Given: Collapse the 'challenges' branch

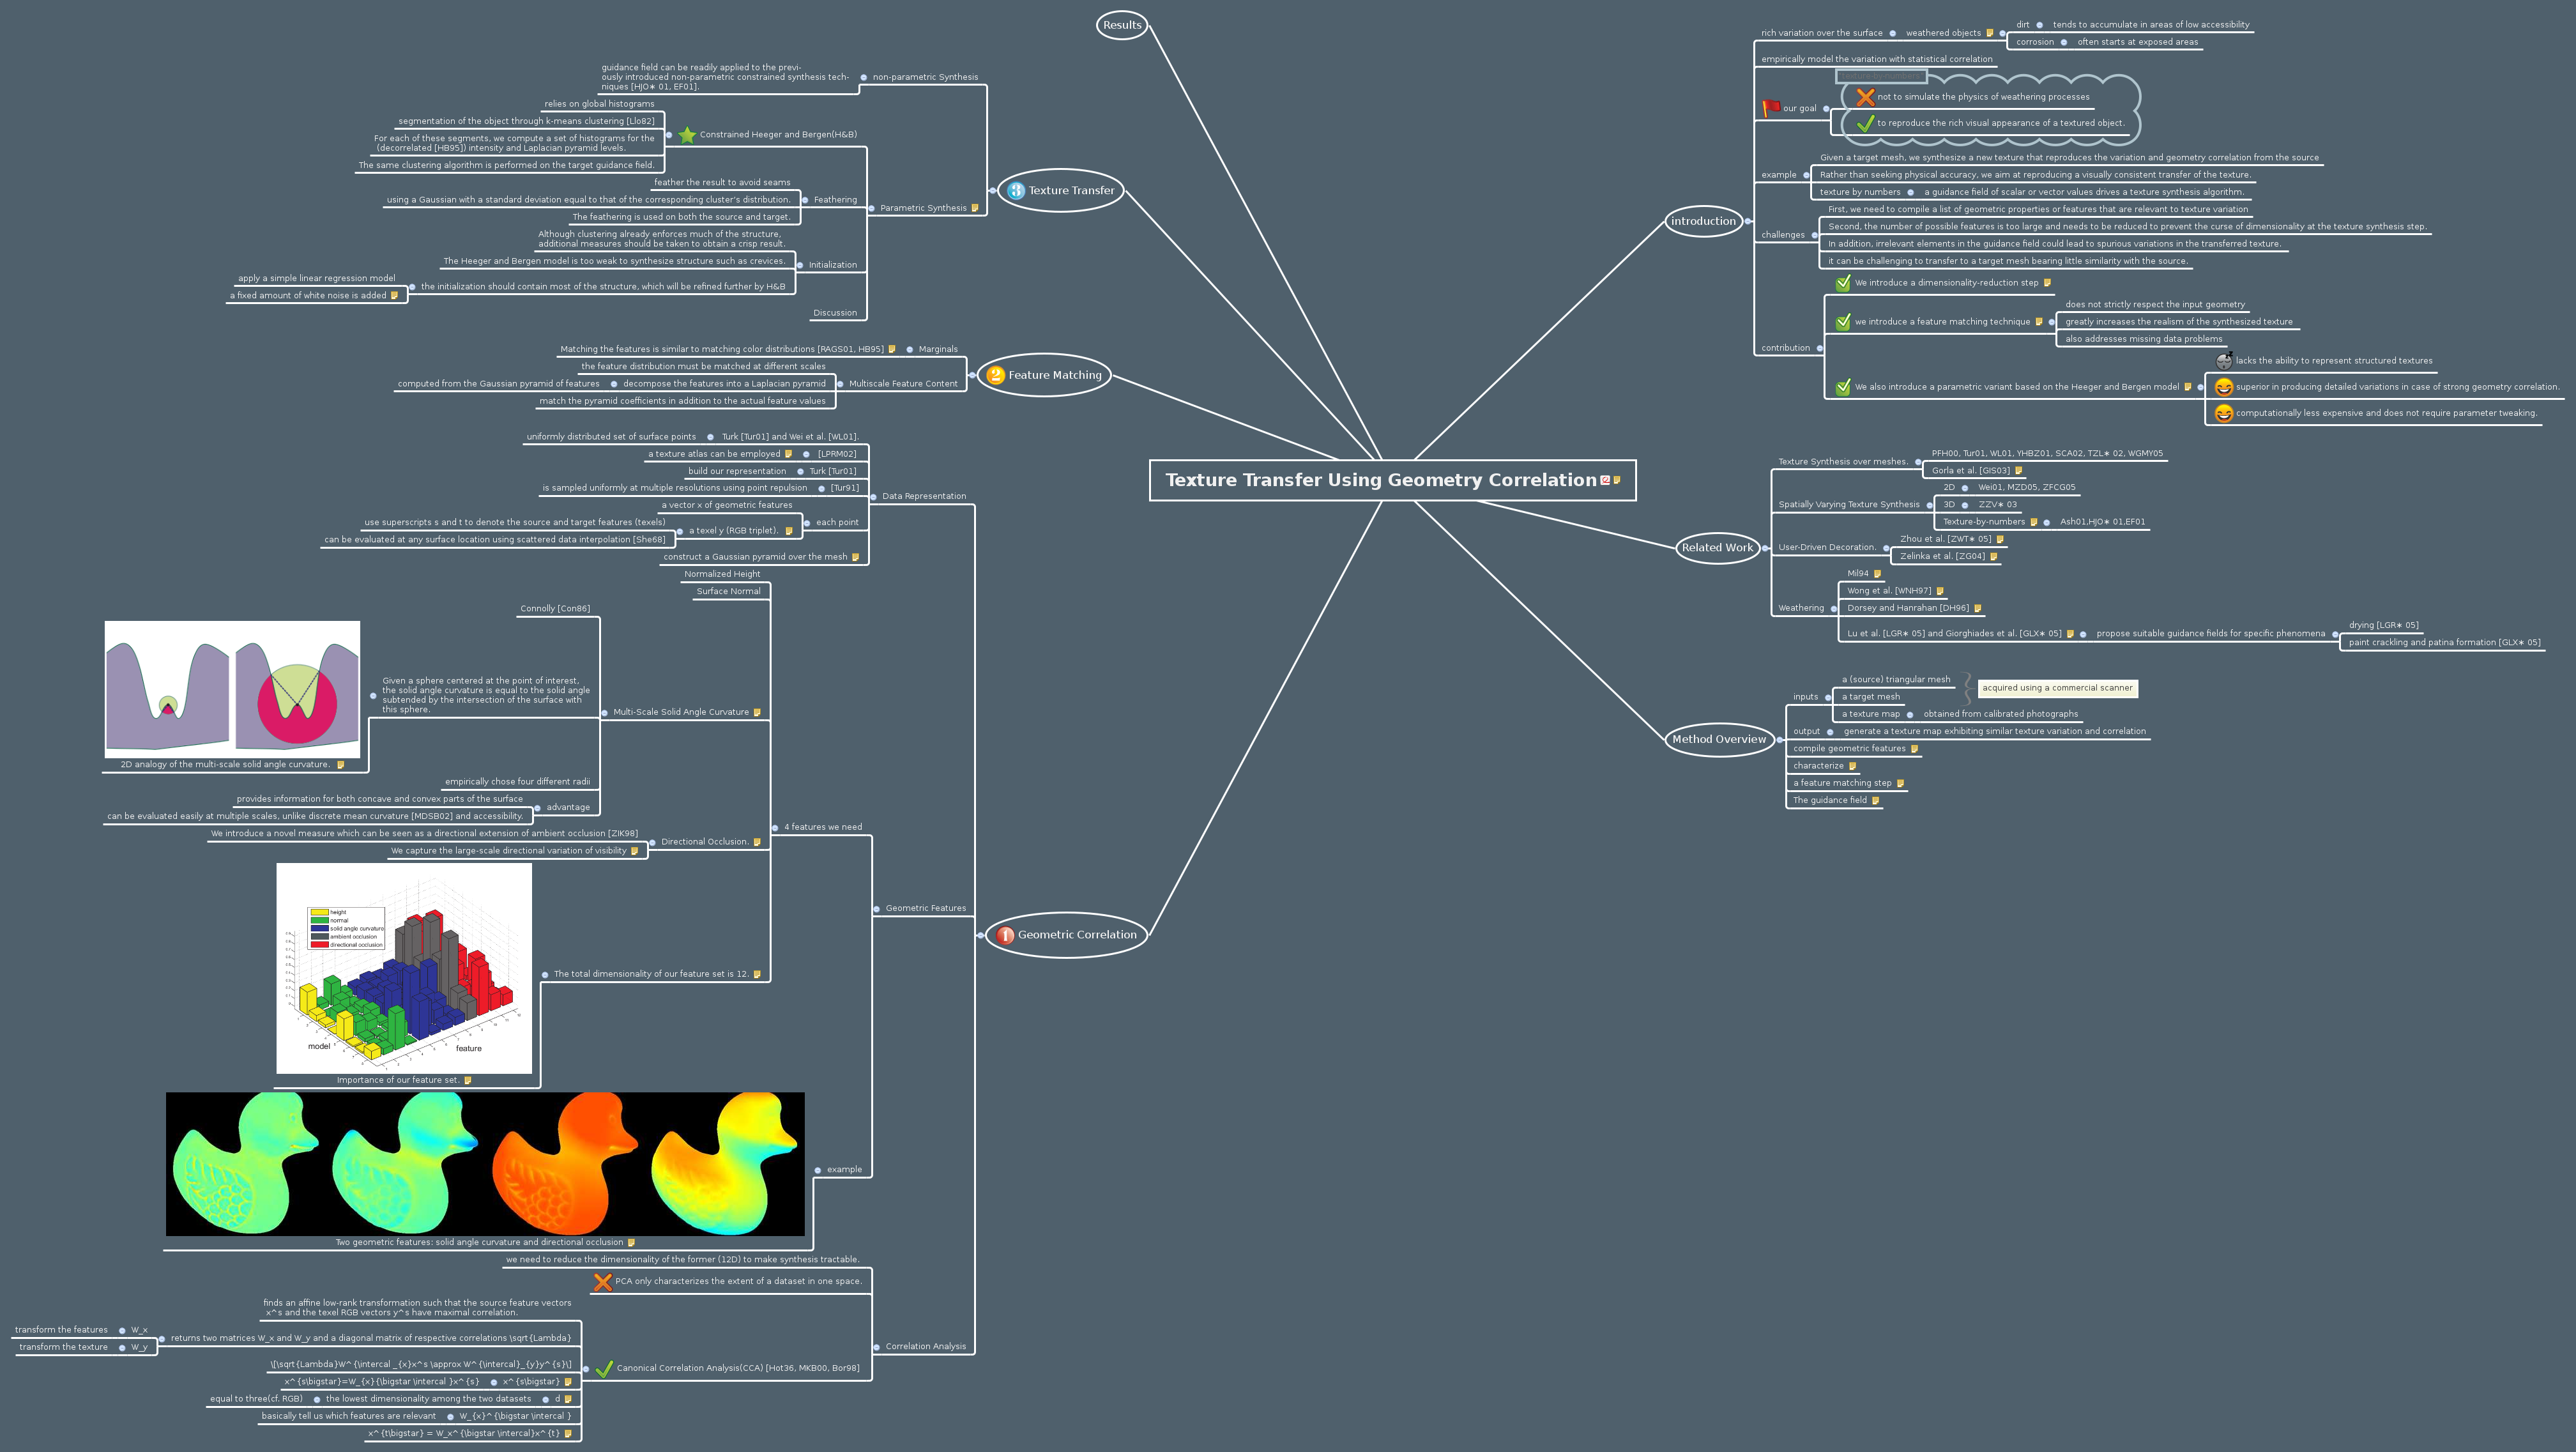Looking at the screenshot, I should (1814, 235).
